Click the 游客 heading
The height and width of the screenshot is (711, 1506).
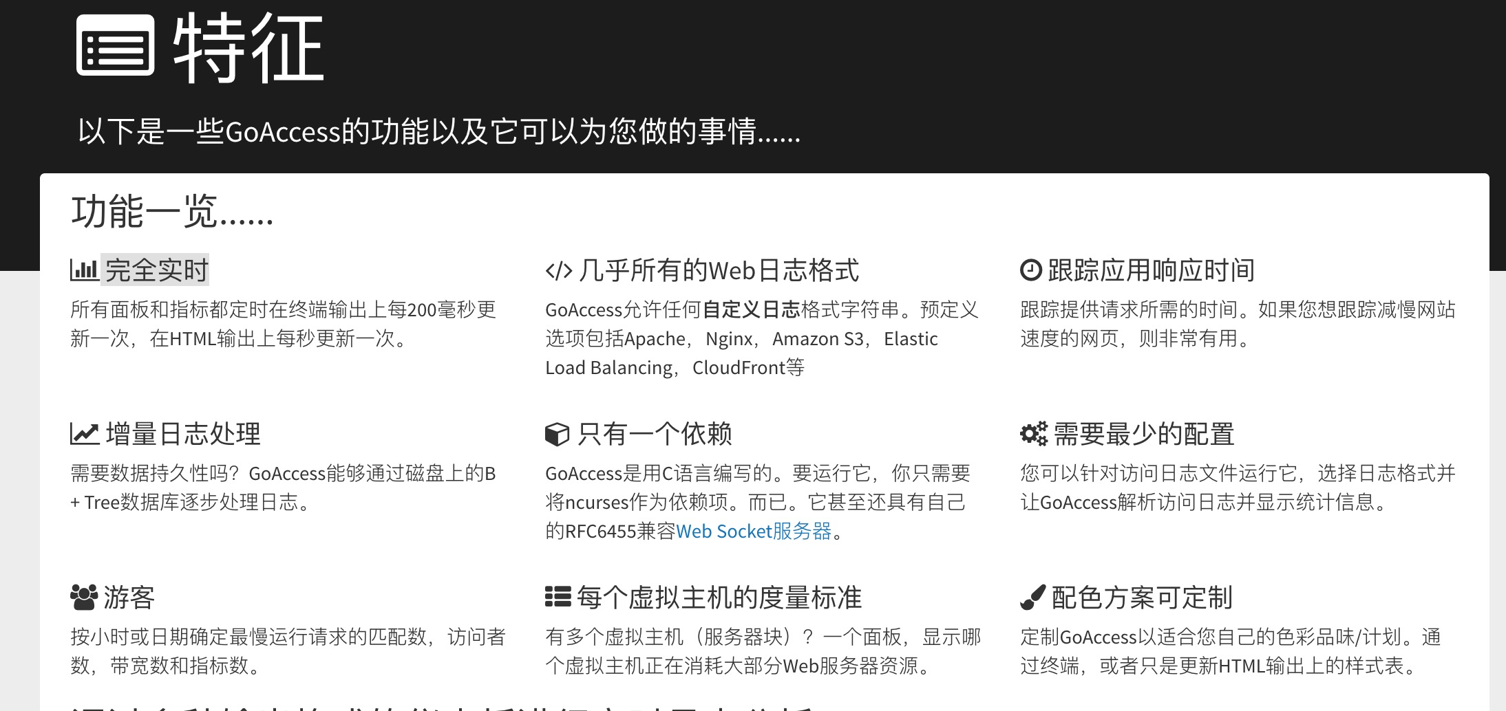[129, 598]
